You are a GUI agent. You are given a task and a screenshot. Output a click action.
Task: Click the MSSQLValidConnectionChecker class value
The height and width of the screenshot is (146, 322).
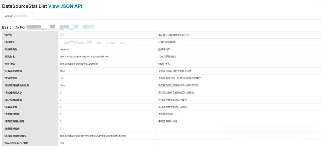[x=93, y=136]
